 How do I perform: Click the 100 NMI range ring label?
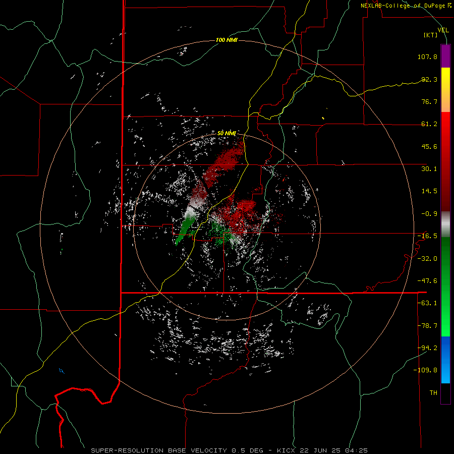[226, 40]
